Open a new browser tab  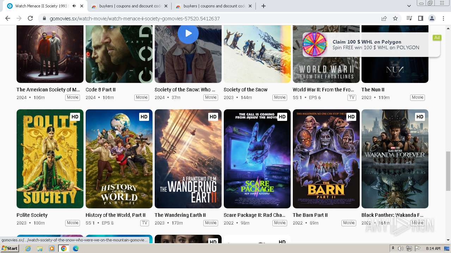(263, 6)
